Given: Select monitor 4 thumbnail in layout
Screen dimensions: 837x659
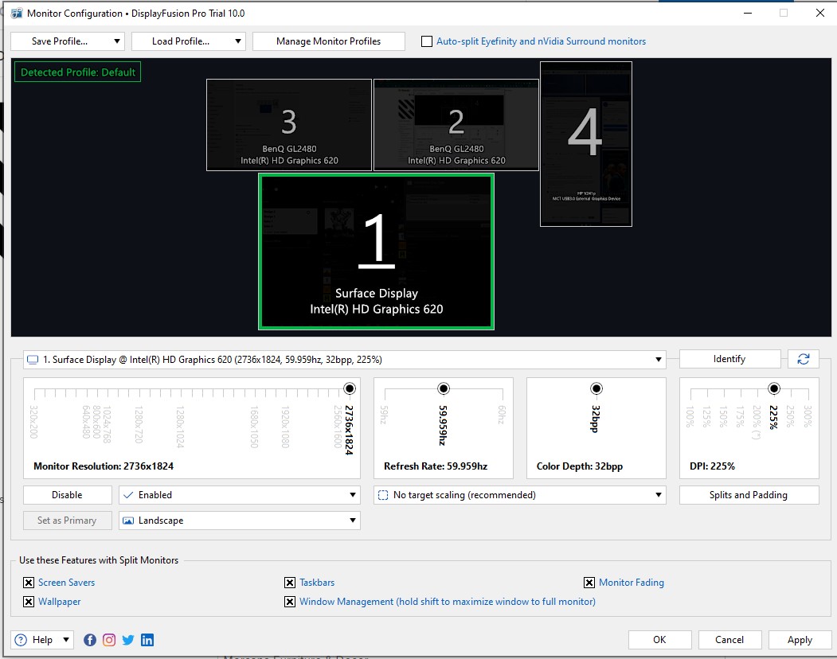Looking at the screenshot, I should click(585, 144).
